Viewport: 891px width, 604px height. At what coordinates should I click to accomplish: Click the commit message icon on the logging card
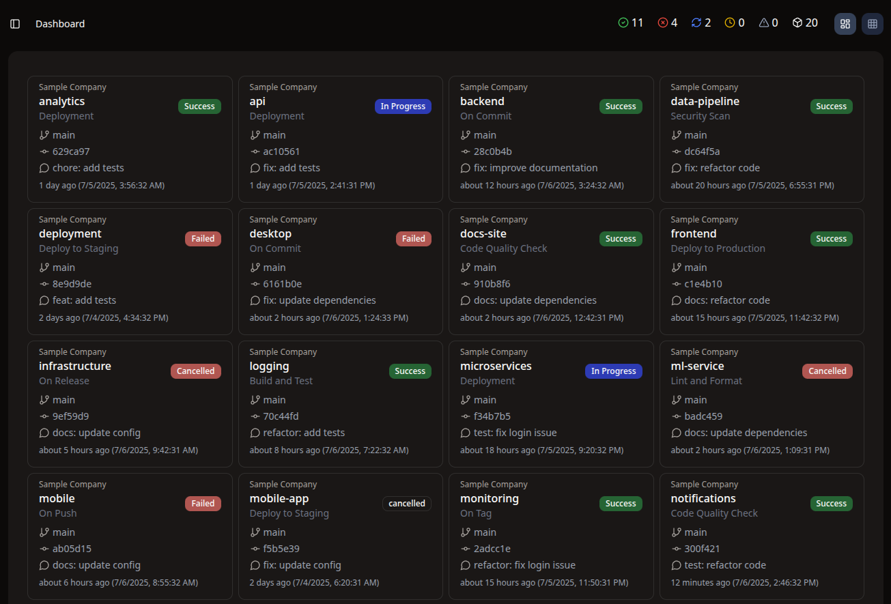point(255,432)
